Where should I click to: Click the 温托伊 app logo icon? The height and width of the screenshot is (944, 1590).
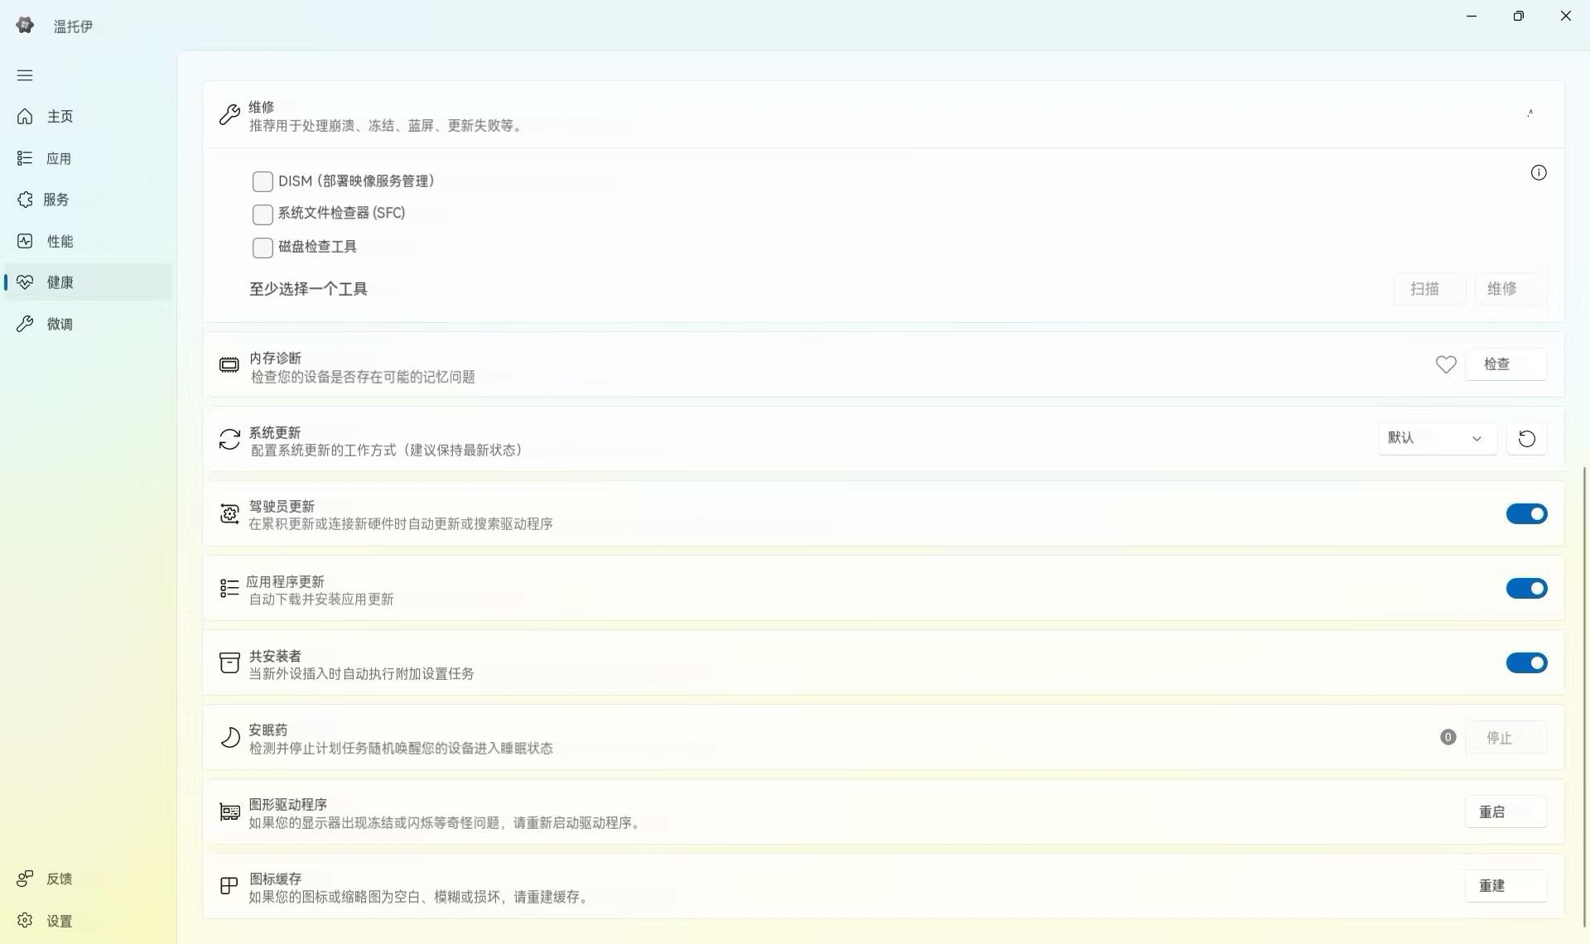(25, 26)
